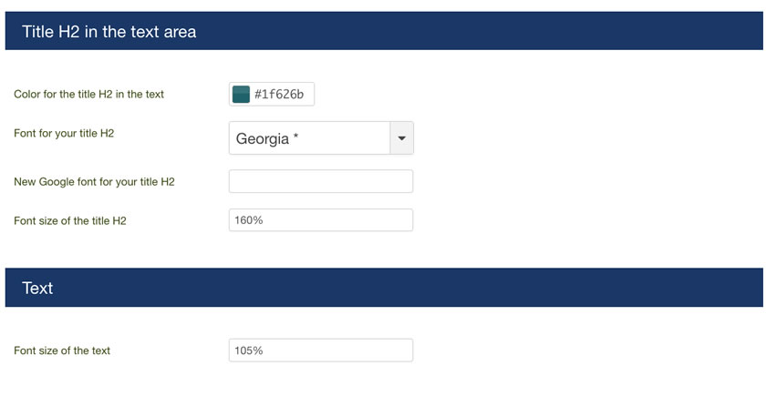Image resolution: width=776 pixels, height=396 pixels.
Task: Open the teal H2 title color swatch
Action: click(241, 94)
